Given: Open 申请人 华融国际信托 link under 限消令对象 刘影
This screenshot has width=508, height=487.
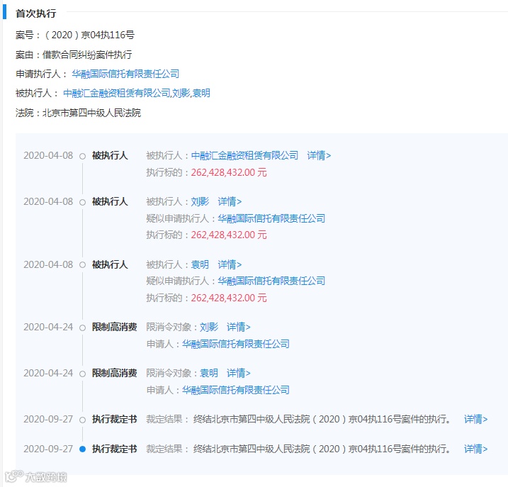Looking at the screenshot, I should pyautogui.click(x=236, y=344).
